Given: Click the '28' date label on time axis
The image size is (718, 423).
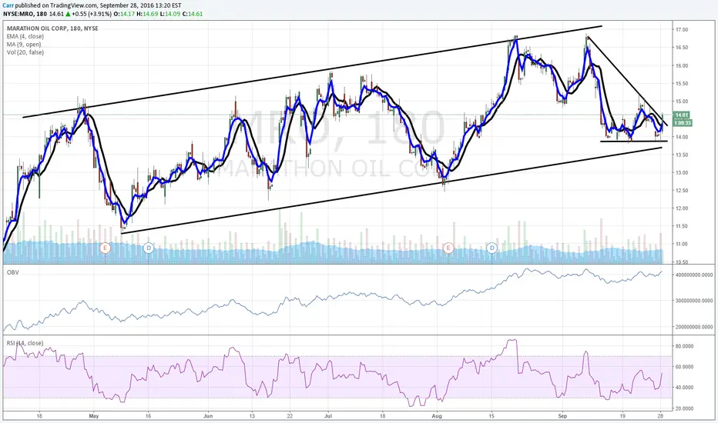Looking at the screenshot, I should click(x=661, y=416).
